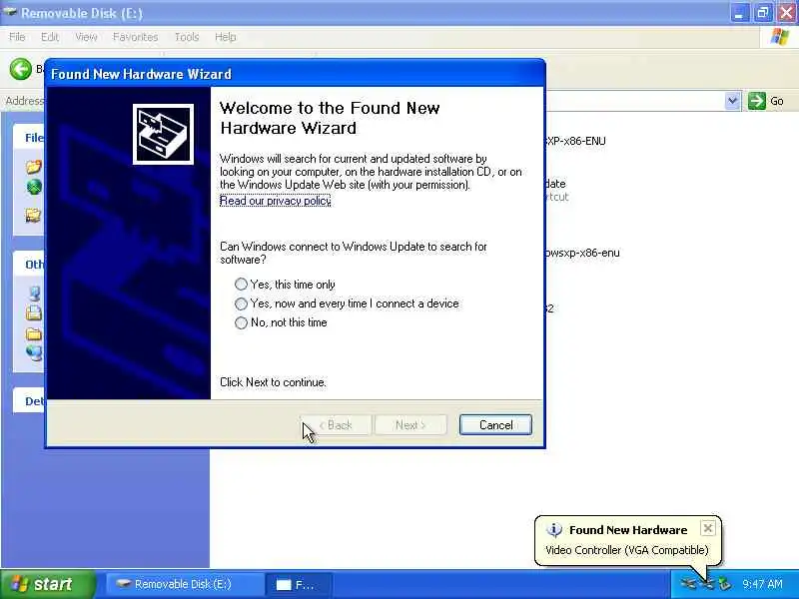Click the My Computer monitor icon in sidebar
Screen dimensions: 799x599
(35, 293)
